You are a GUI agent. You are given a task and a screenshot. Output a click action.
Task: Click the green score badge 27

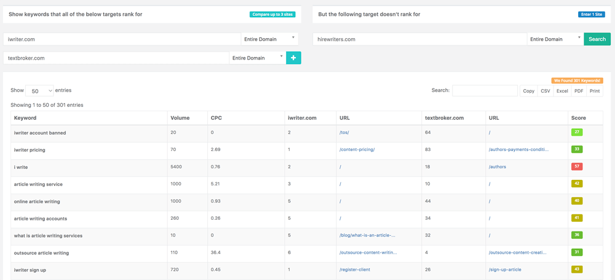pos(577,133)
